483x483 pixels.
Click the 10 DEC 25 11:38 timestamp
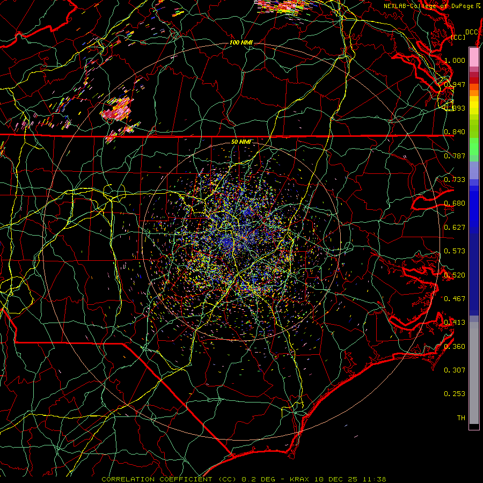(x=349, y=479)
